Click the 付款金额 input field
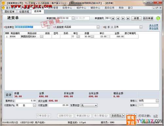Viewport: 164px width, 126px height. point(59,105)
